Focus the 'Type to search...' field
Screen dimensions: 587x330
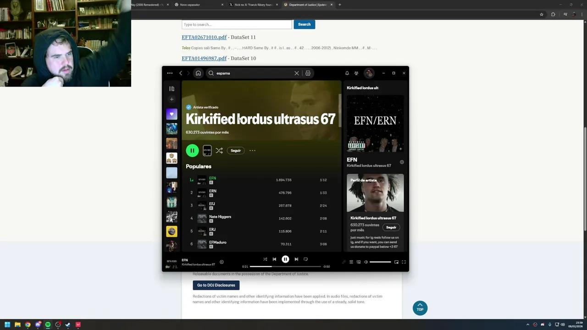237,24
